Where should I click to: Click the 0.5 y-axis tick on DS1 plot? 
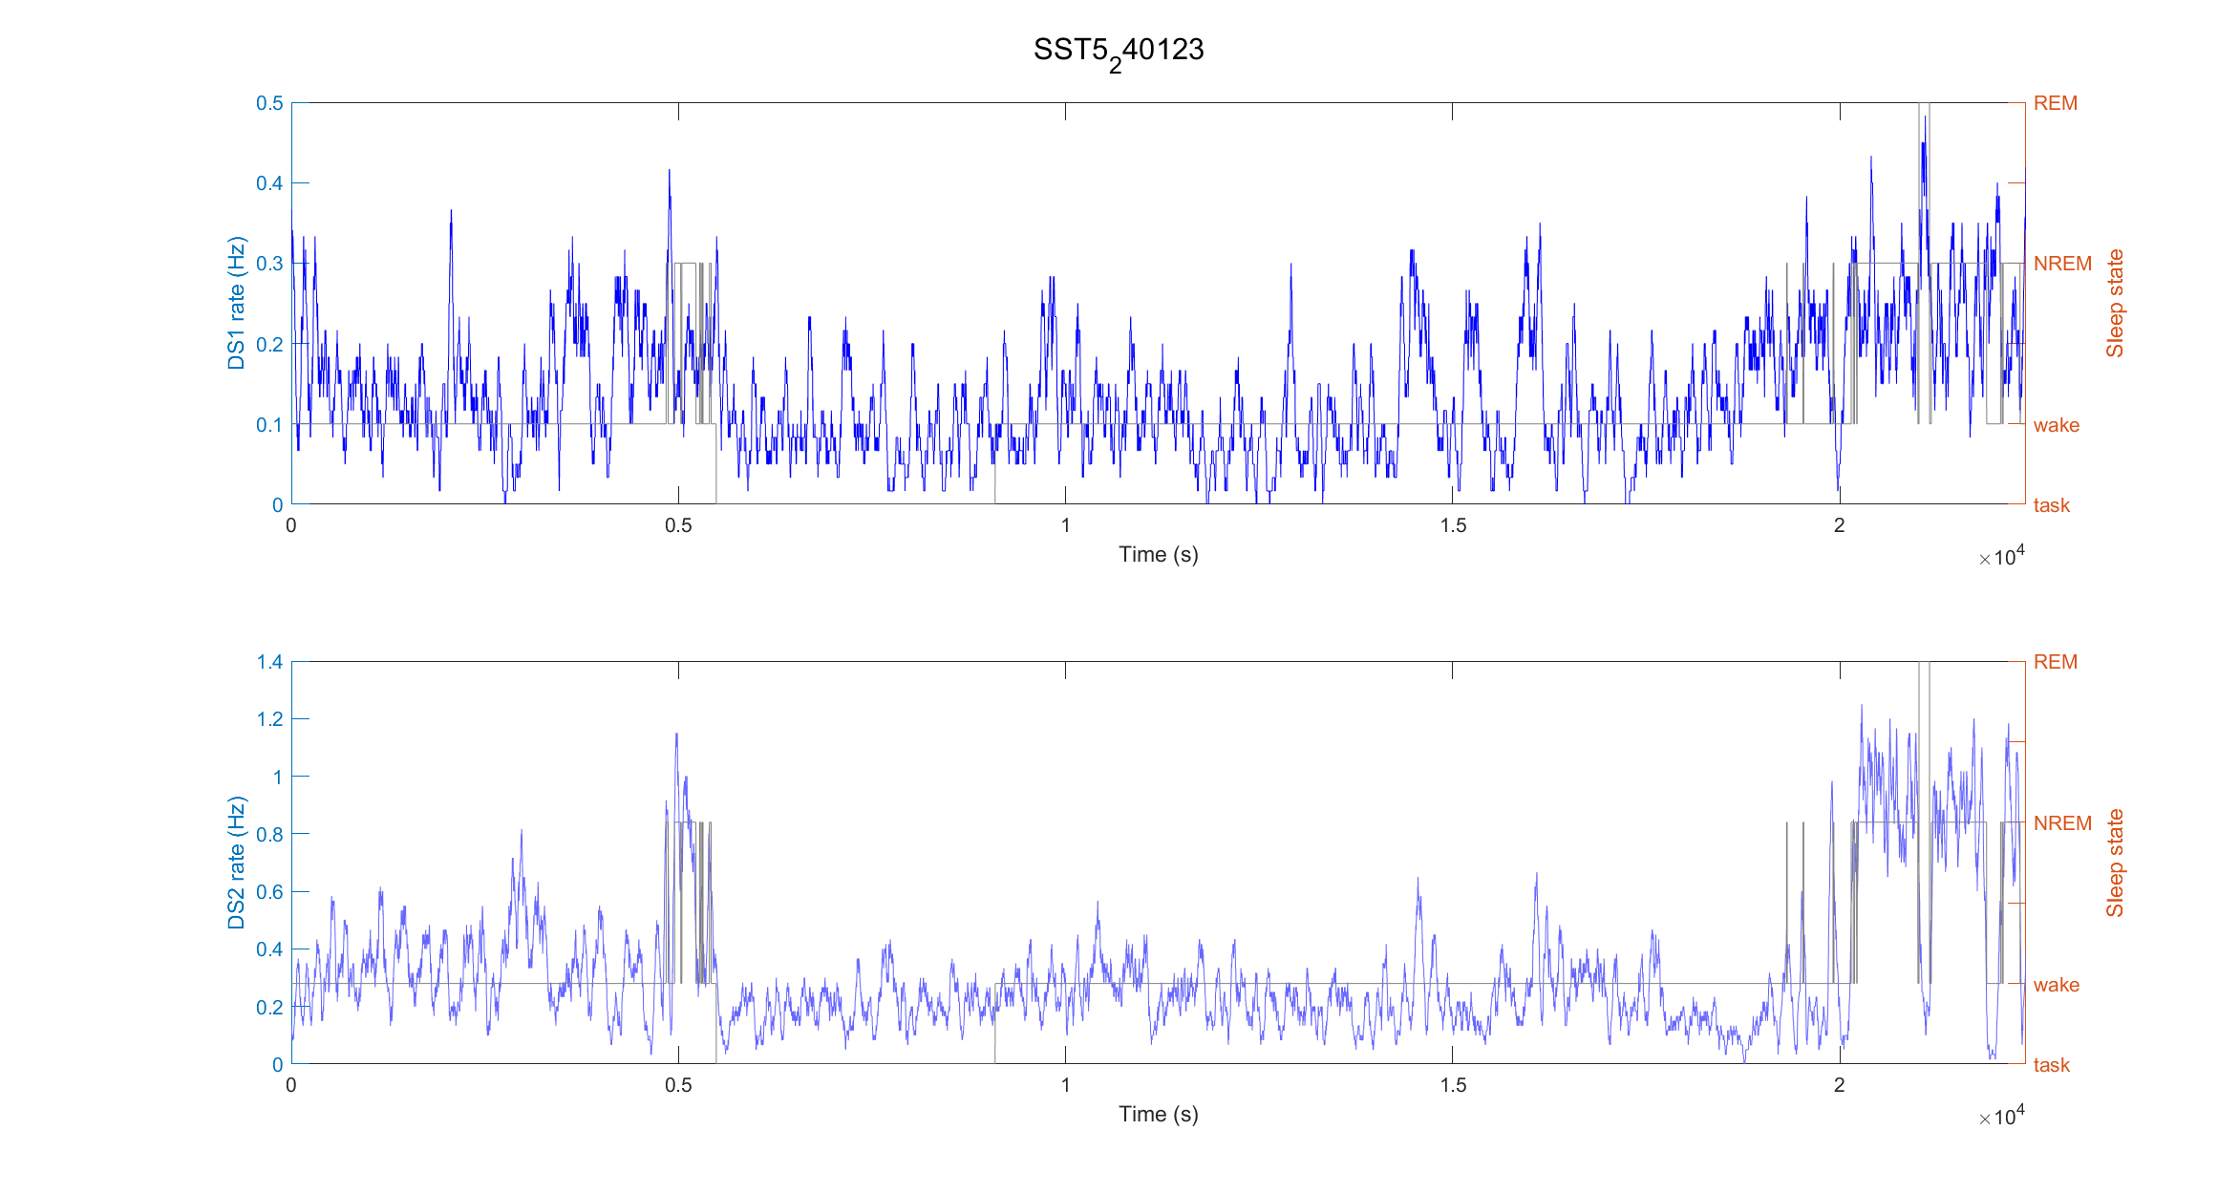coord(269,103)
